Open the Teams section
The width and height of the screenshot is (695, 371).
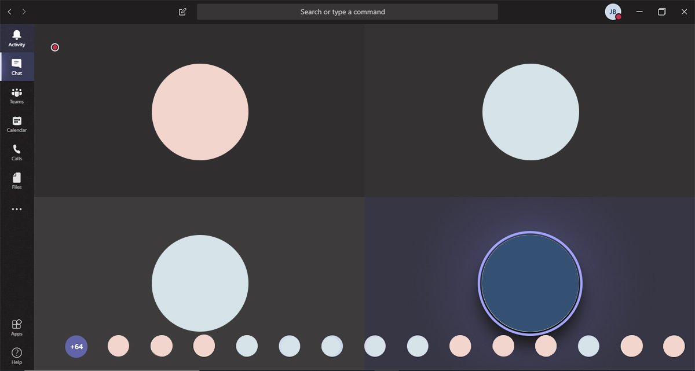[17, 95]
